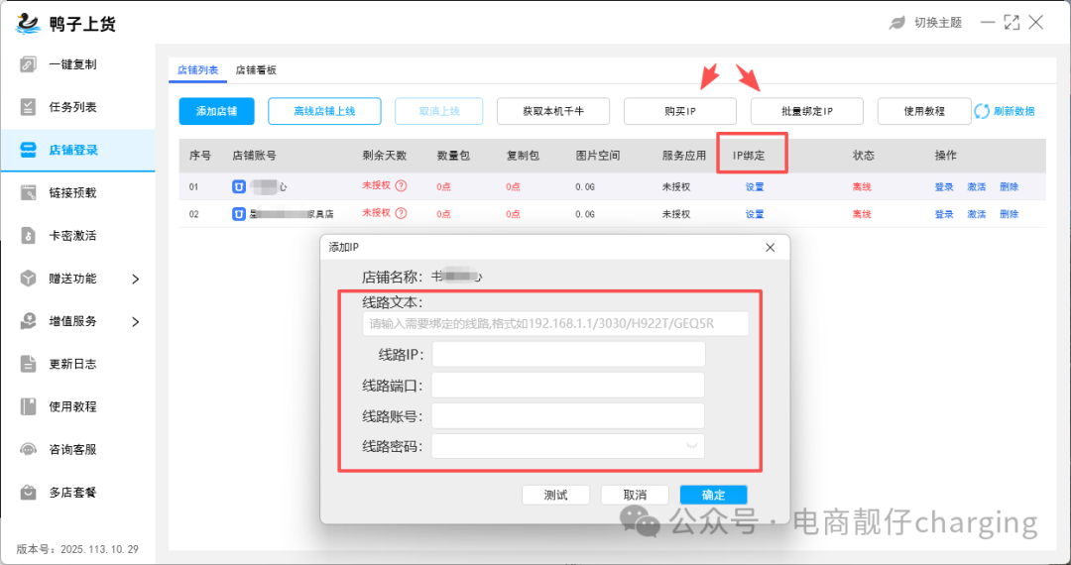The image size is (1071, 565).
Task: Click the 链接预载 sidebar icon
Action: [x=28, y=192]
